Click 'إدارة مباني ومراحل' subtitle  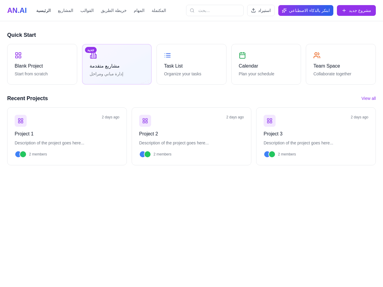[x=107, y=74]
